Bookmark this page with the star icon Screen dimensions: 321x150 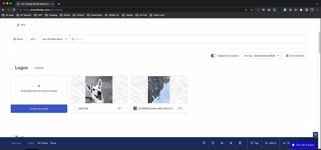(251, 10)
